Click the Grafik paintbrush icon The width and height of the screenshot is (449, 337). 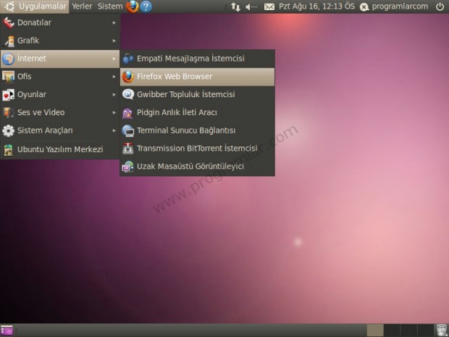9,41
